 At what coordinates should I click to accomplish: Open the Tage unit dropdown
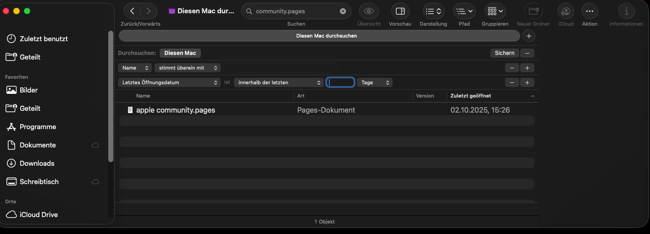(x=374, y=82)
